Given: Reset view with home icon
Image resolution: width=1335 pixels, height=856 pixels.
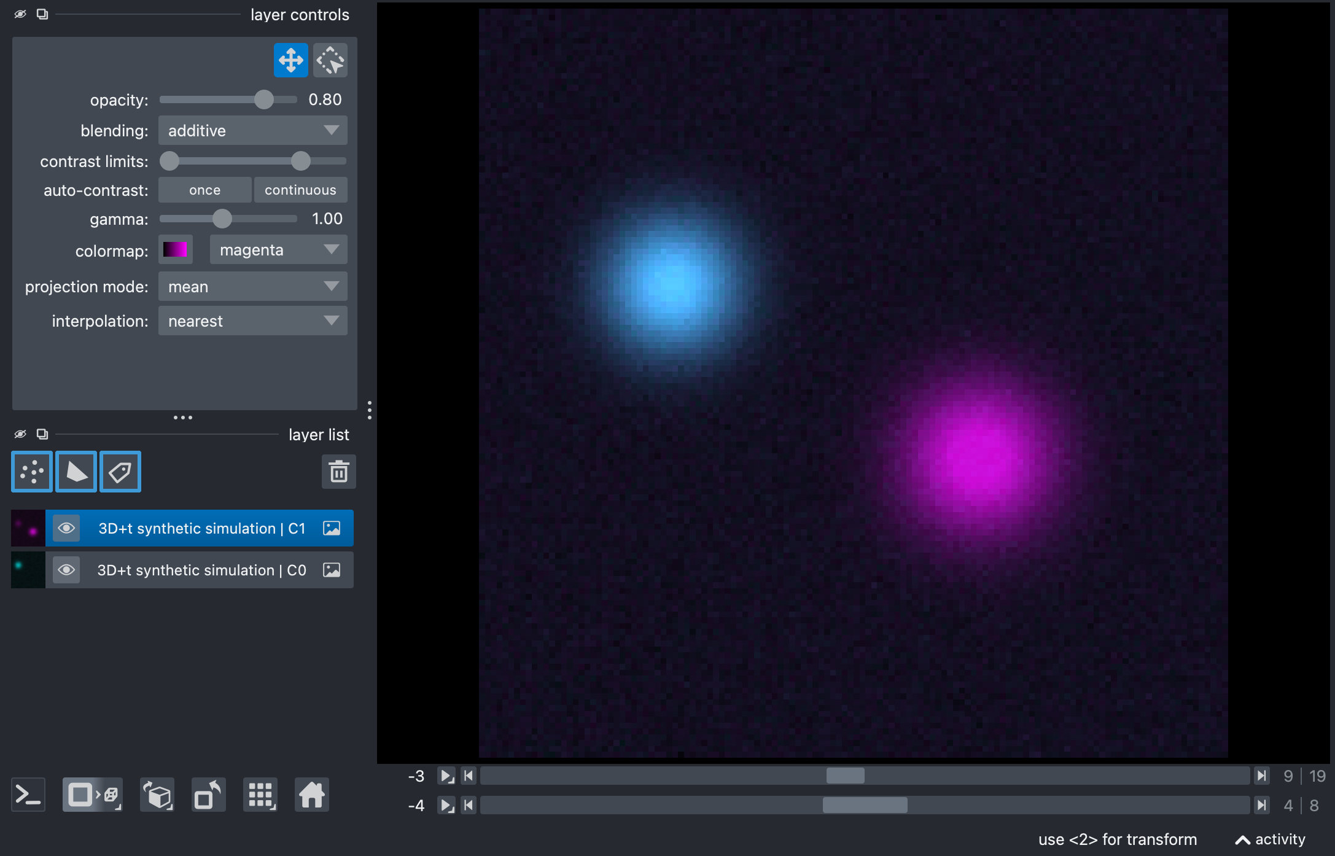Looking at the screenshot, I should (x=312, y=795).
